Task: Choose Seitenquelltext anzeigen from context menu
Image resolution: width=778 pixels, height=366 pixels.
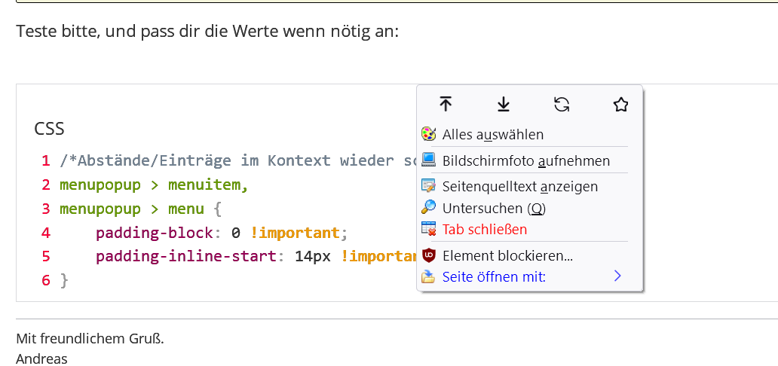Action: [x=519, y=186]
